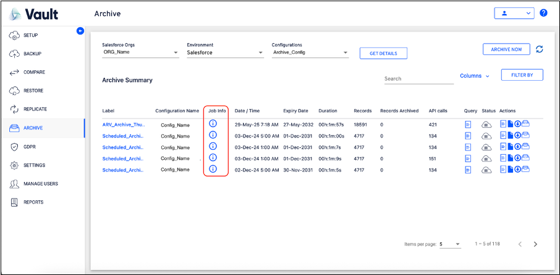Open the Environment dropdown

click(x=225, y=53)
